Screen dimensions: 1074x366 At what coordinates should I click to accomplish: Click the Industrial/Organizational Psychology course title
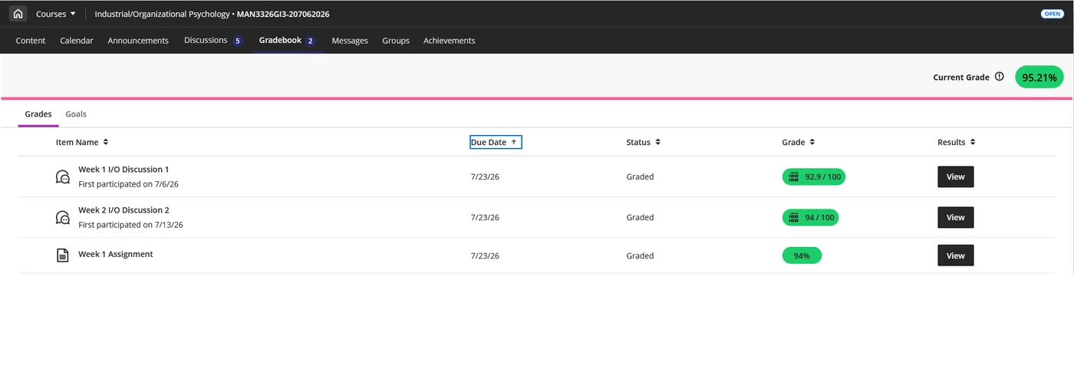click(212, 14)
